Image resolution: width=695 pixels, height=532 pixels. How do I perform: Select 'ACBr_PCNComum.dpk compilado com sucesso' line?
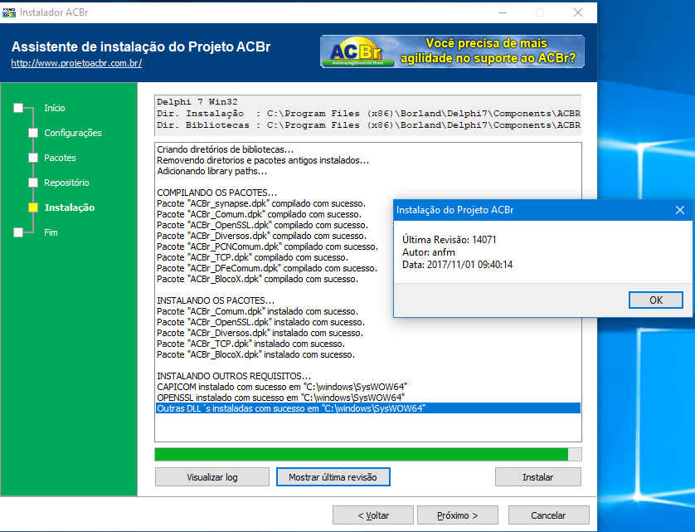point(267,246)
